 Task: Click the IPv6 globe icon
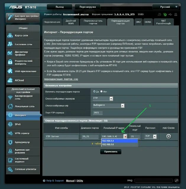tap(10, 124)
